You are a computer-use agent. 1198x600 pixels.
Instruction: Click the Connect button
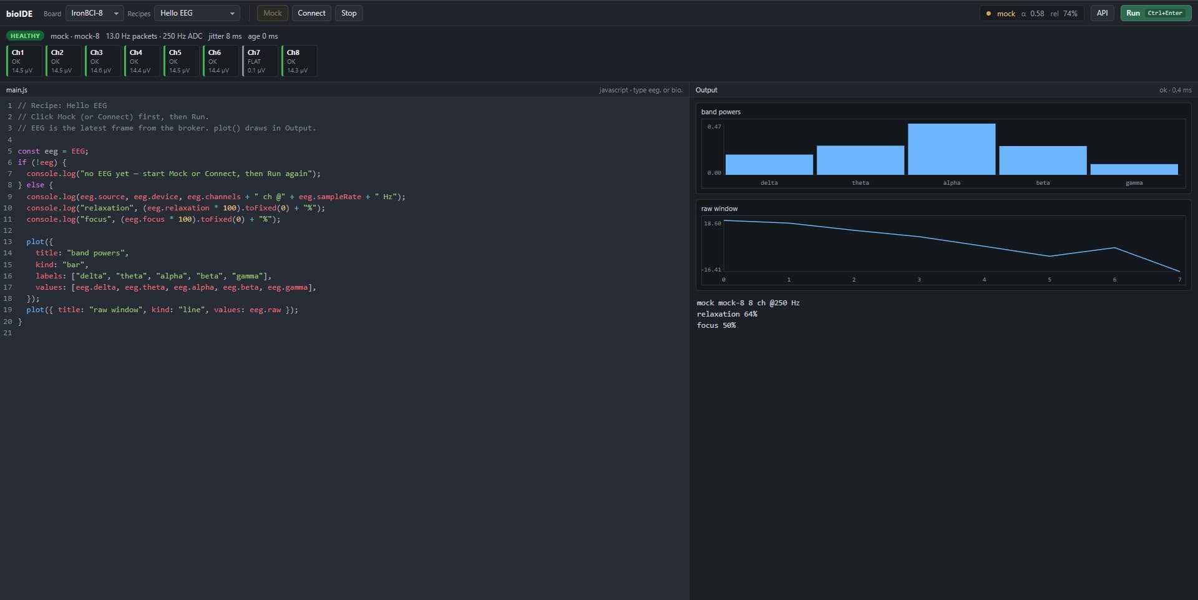(311, 13)
